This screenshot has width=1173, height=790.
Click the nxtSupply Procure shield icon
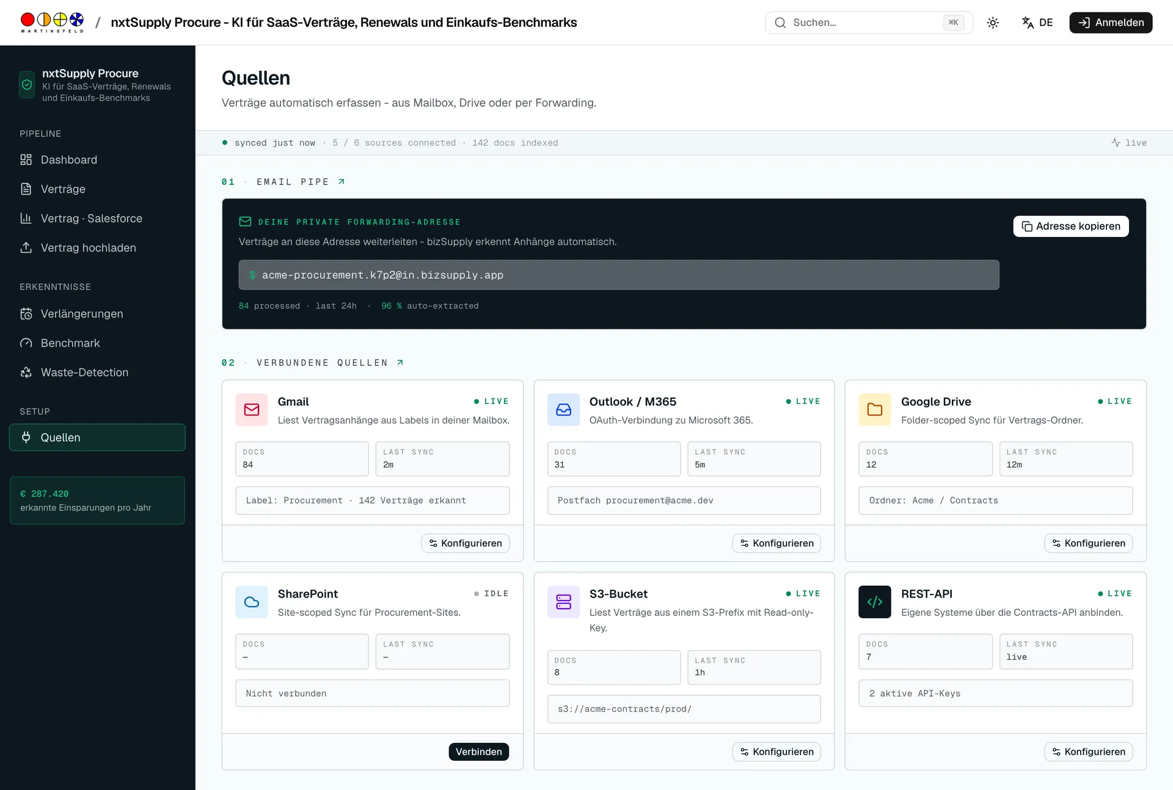[27, 85]
